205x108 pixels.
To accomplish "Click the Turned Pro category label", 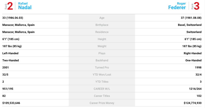I will (x=102, y=67).
